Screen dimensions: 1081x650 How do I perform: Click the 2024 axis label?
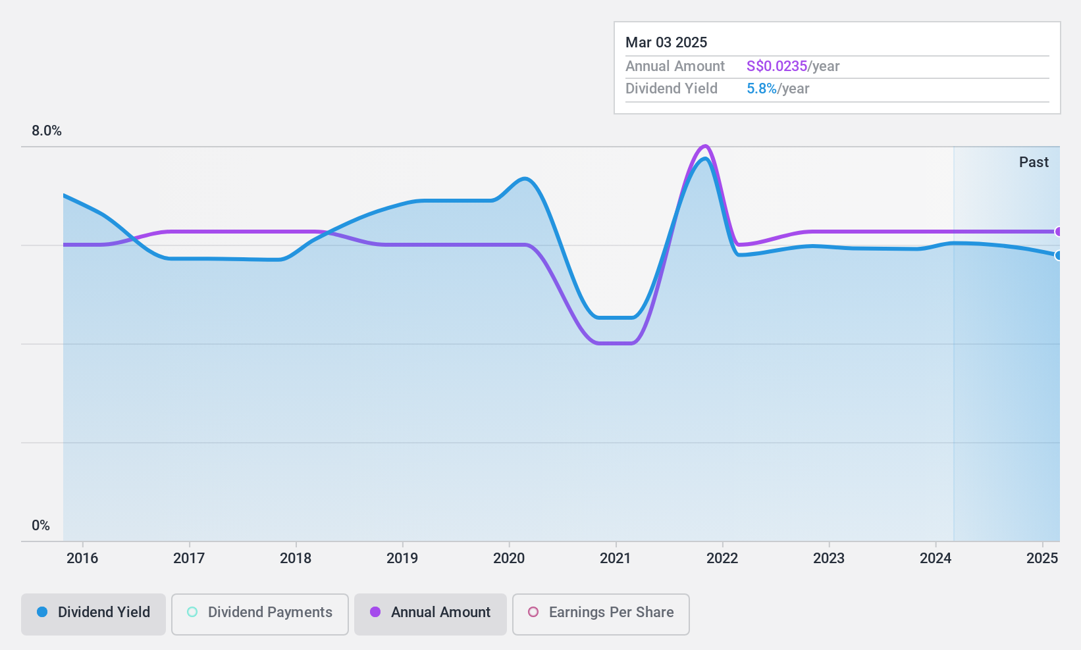pyautogui.click(x=936, y=559)
